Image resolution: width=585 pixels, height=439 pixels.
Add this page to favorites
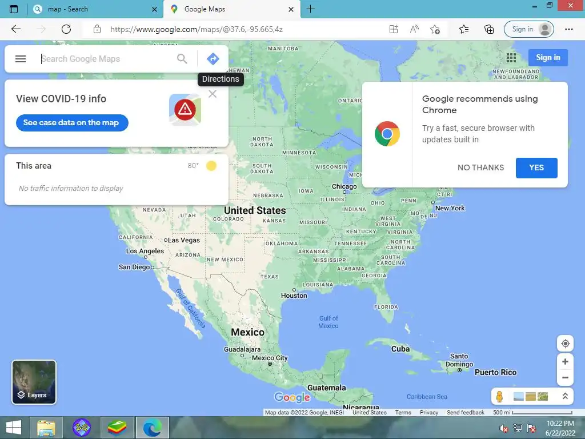click(435, 29)
